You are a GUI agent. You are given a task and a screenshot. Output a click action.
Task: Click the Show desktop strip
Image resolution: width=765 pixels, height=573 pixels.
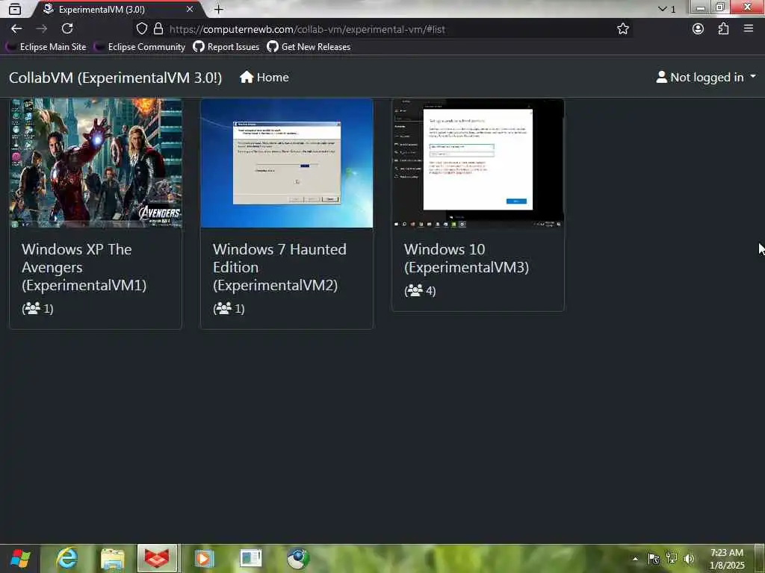click(x=761, y=559)
